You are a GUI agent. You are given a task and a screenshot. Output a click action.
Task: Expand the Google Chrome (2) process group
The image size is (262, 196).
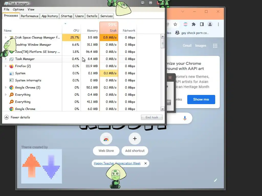tap(6, 88)
